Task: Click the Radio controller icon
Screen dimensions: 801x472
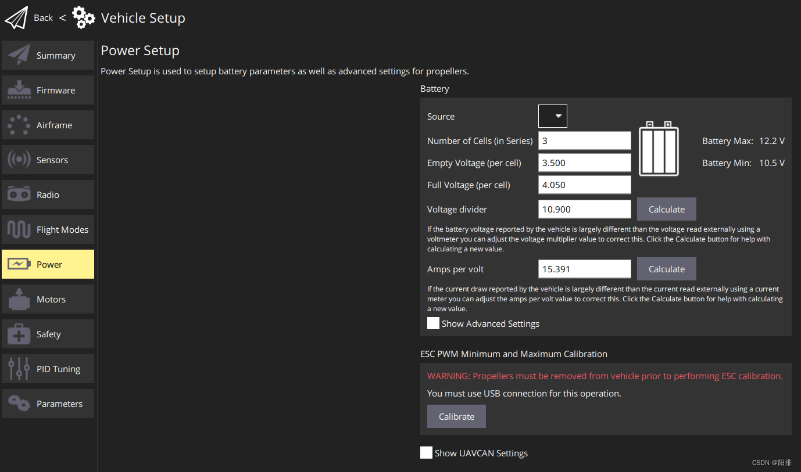Action: click(x=19, y=194)
